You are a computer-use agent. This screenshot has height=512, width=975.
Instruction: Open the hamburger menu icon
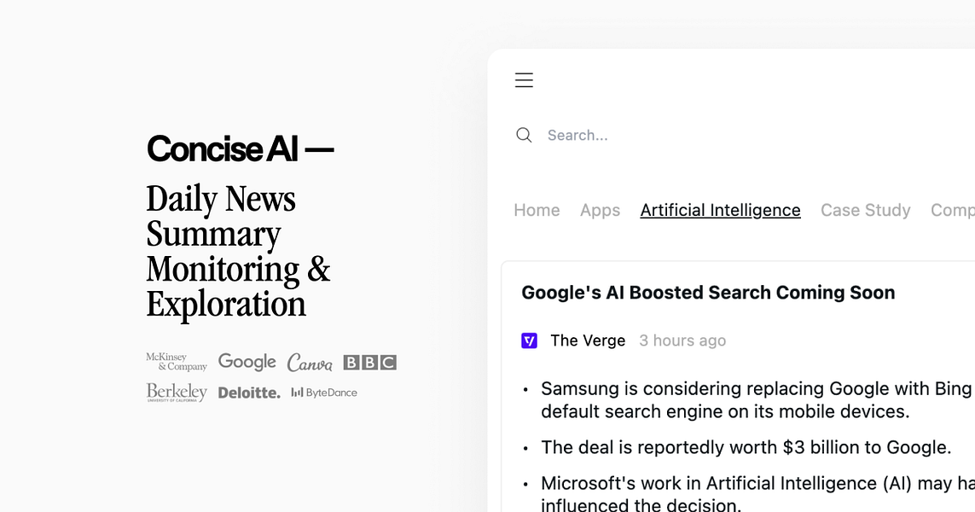pos(524,80)
